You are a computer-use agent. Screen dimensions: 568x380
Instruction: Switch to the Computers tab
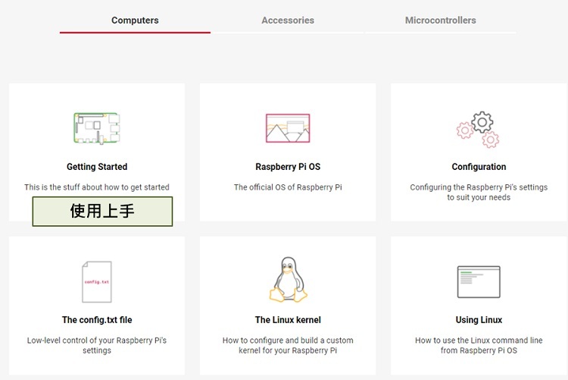pyautogui.click(x=135, y=20)
